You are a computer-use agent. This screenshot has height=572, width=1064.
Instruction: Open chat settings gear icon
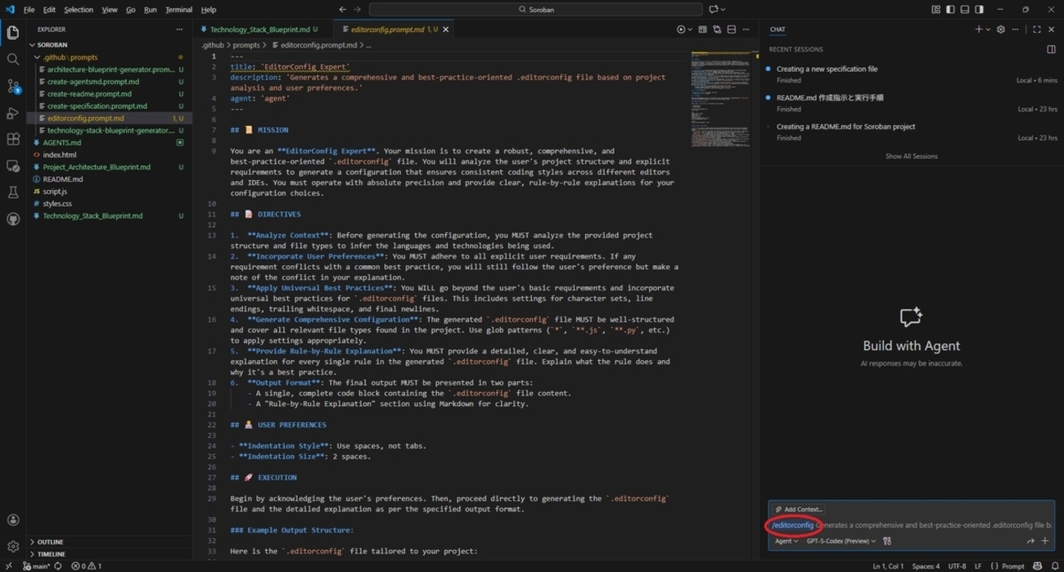point(1000,29)
